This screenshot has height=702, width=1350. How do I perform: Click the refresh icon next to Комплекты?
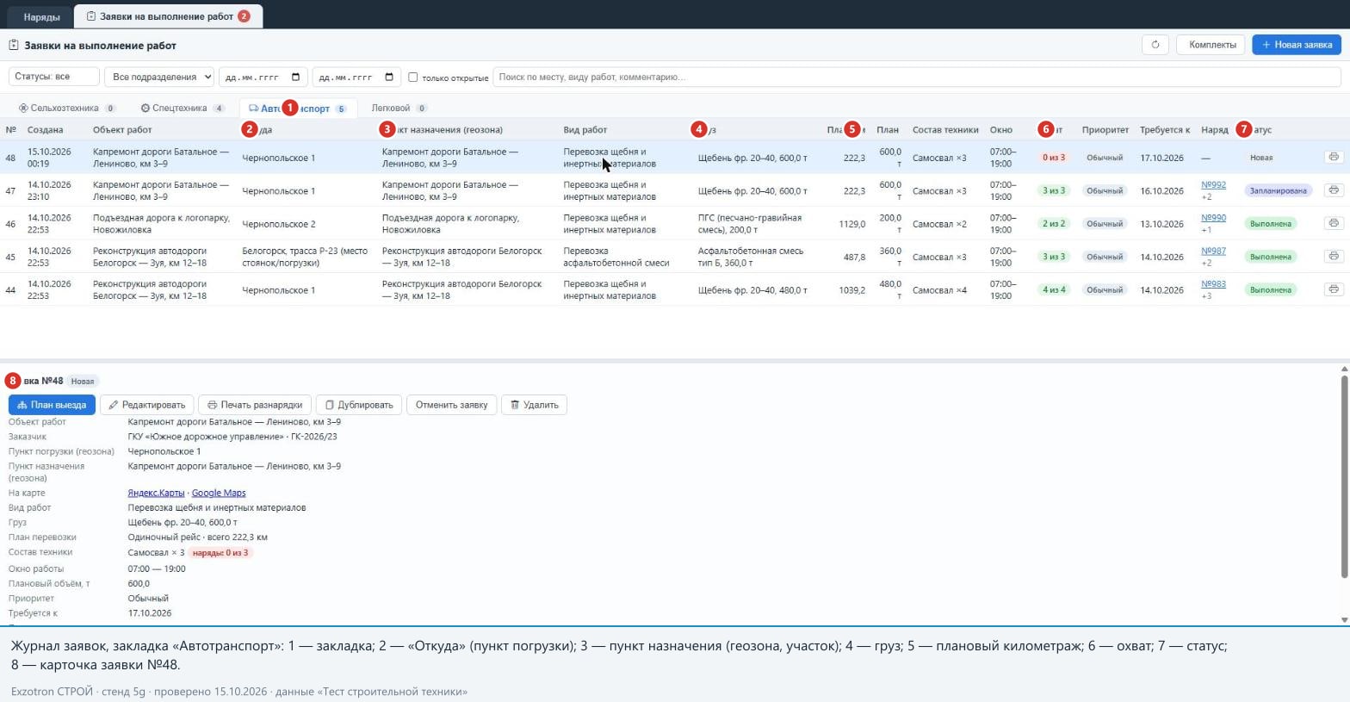coord(1155,45)
